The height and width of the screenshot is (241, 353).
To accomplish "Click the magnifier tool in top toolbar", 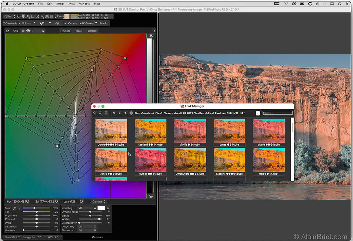I will pos(41,16).
